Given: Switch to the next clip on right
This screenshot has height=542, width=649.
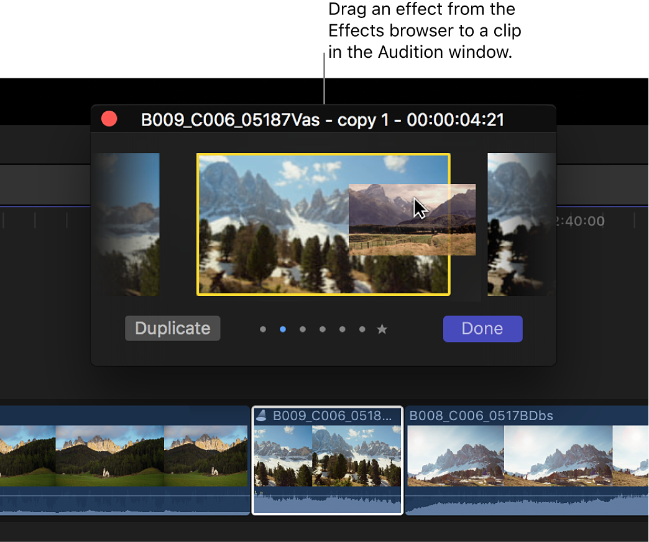Looking at the screenshot, I should [x=521, y=224].
